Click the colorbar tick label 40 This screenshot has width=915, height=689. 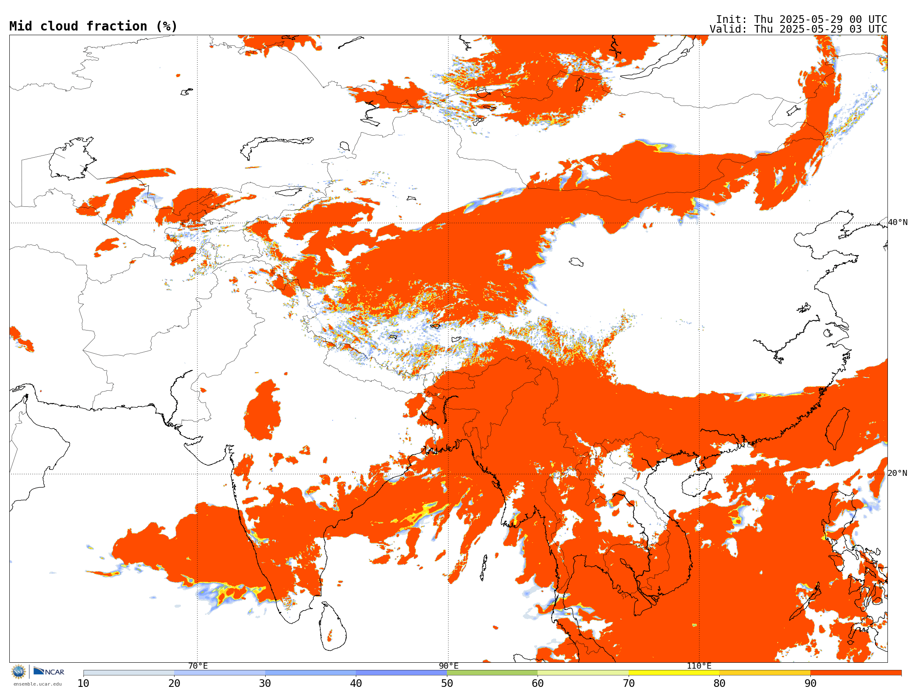click(x=356, y=683)
